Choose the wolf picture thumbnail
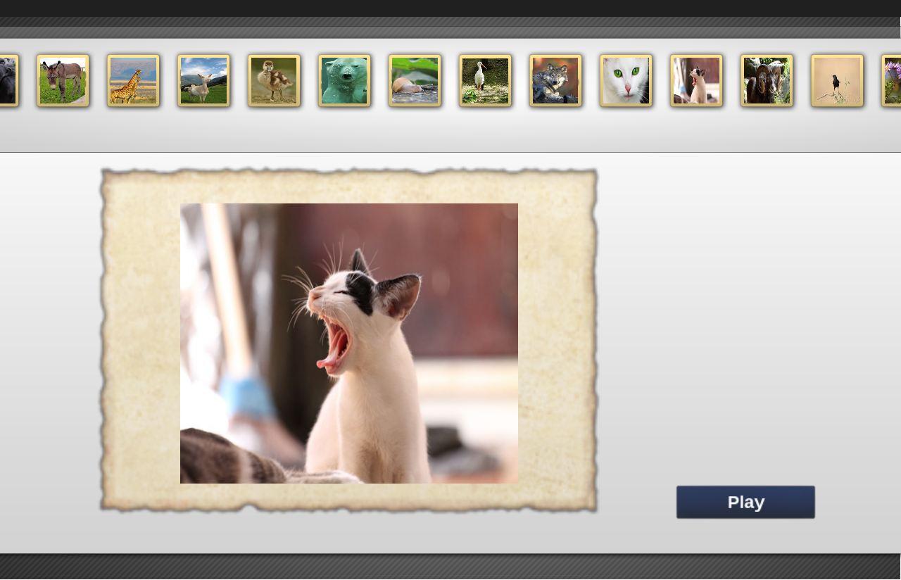 coord(555,81)
